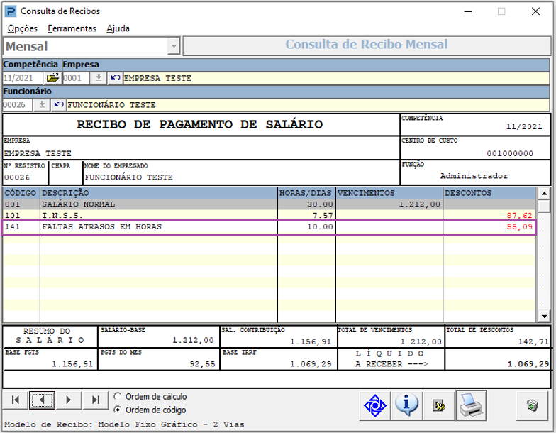Click the total de descontos 142,71

point(533,342)
